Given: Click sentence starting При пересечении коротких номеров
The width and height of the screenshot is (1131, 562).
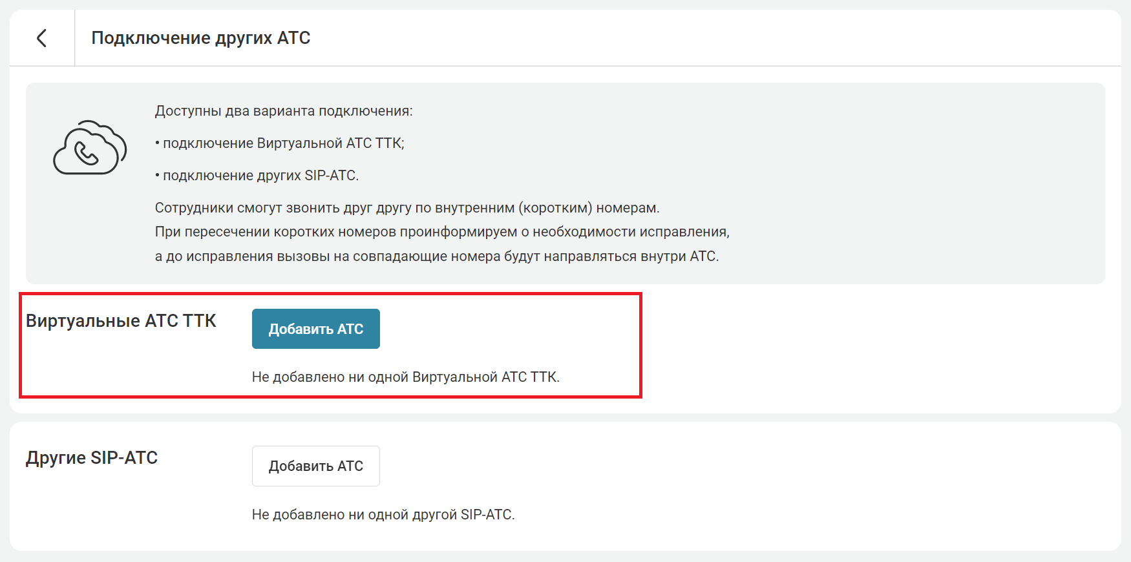Looking at the screenshot, I should point(442,232).
